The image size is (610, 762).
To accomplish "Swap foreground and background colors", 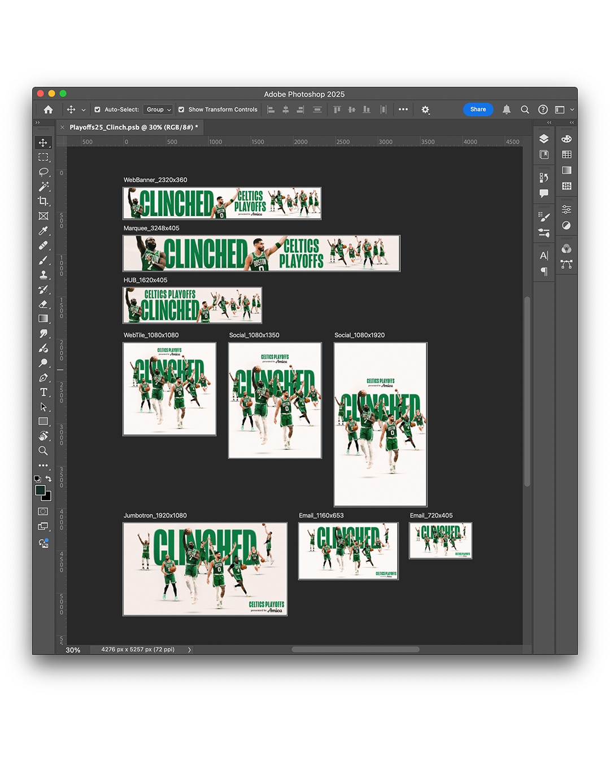I will pyautogui.click(x=49, y=479).
